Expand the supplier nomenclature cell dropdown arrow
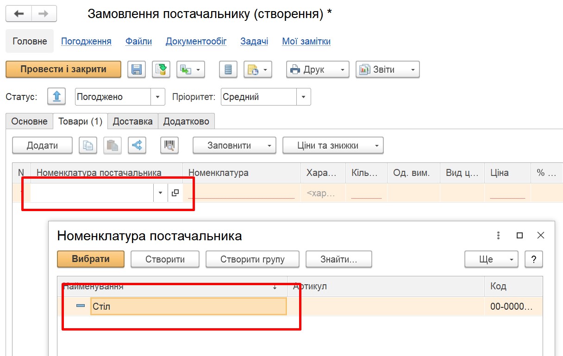This screenshot has width=563, height=356. pyautogui.click(x=161, y=193)
